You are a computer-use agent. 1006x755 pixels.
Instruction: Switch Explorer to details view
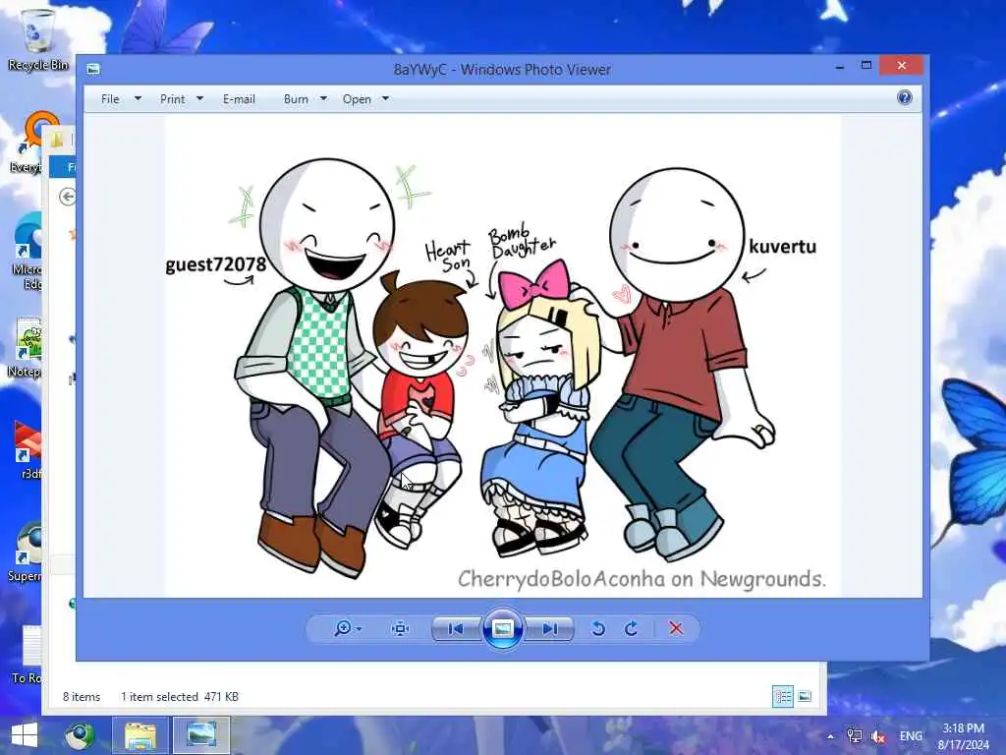(x=783, y=697)
